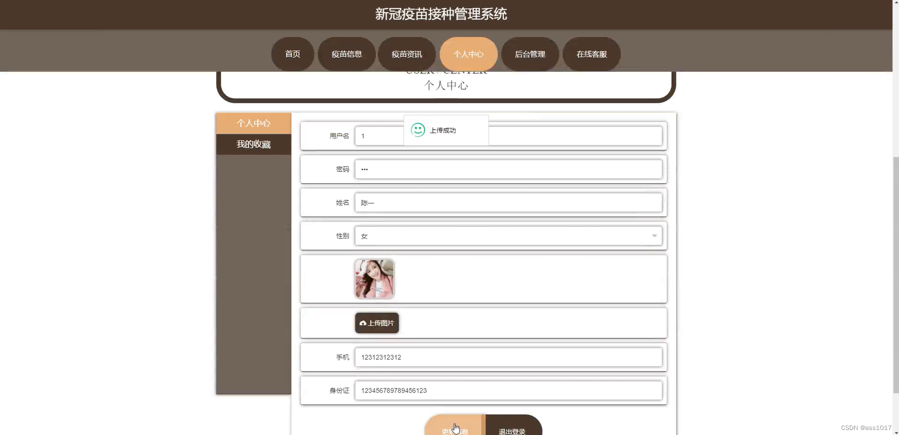The width and height of the screenshot is (899, 435).
Task: Focus the 手机 phone number field
Action: coord(508,357)
